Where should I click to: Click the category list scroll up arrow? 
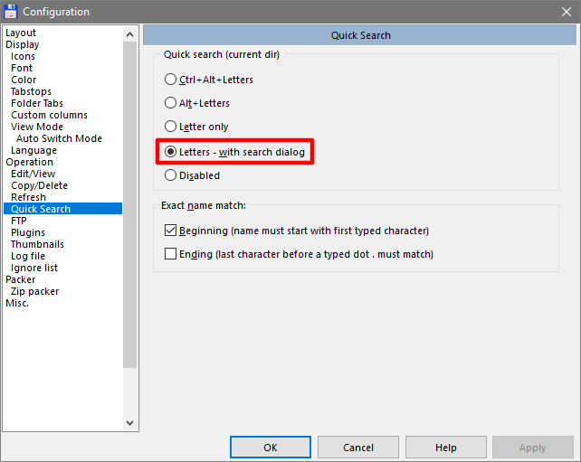pos(129,34)
